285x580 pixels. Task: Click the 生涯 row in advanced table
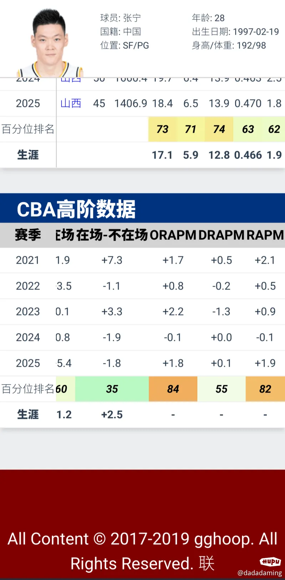tap(28, 415)
